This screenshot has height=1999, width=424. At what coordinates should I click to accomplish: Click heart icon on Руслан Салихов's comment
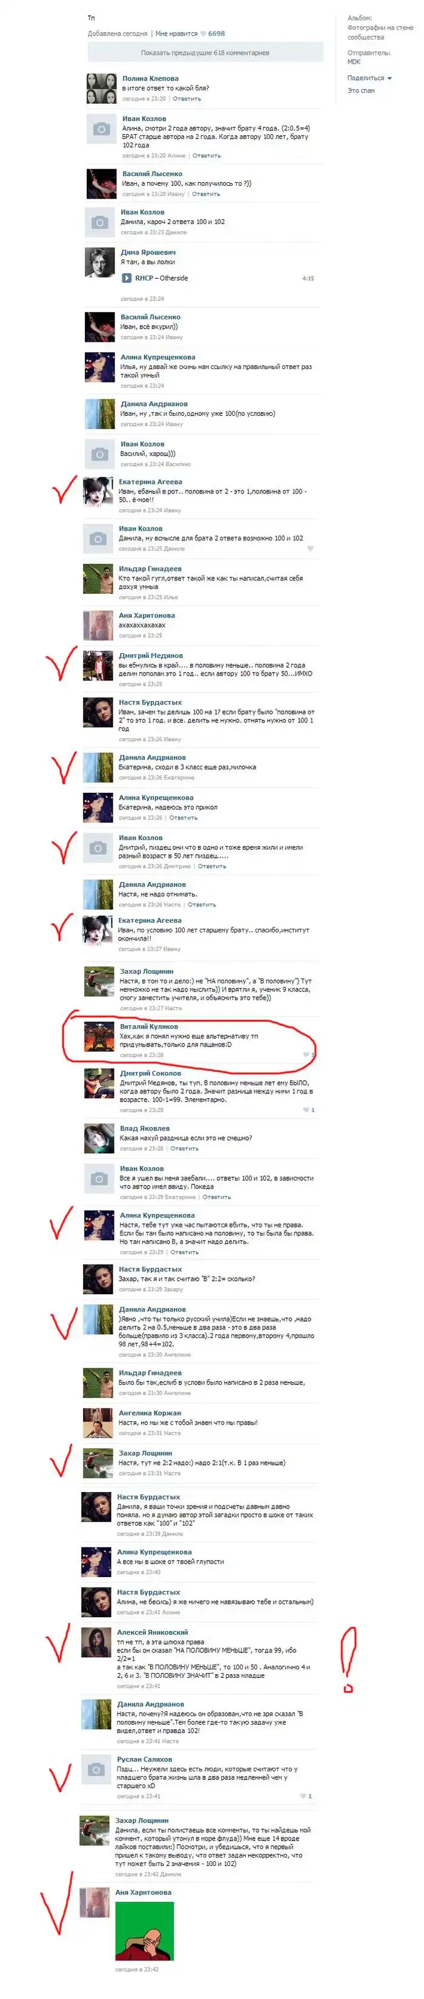click(x=303, y=1796)
